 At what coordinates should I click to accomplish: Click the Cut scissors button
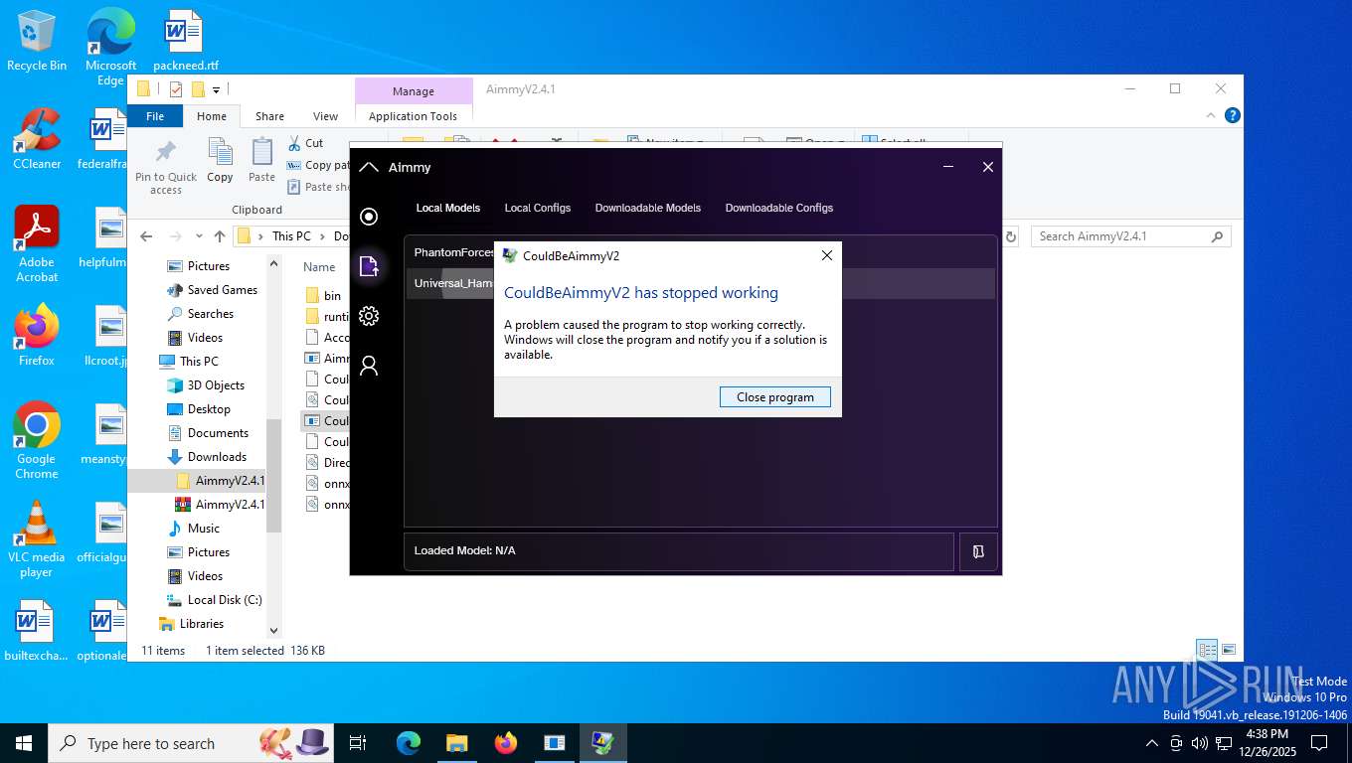pos(305,143)
